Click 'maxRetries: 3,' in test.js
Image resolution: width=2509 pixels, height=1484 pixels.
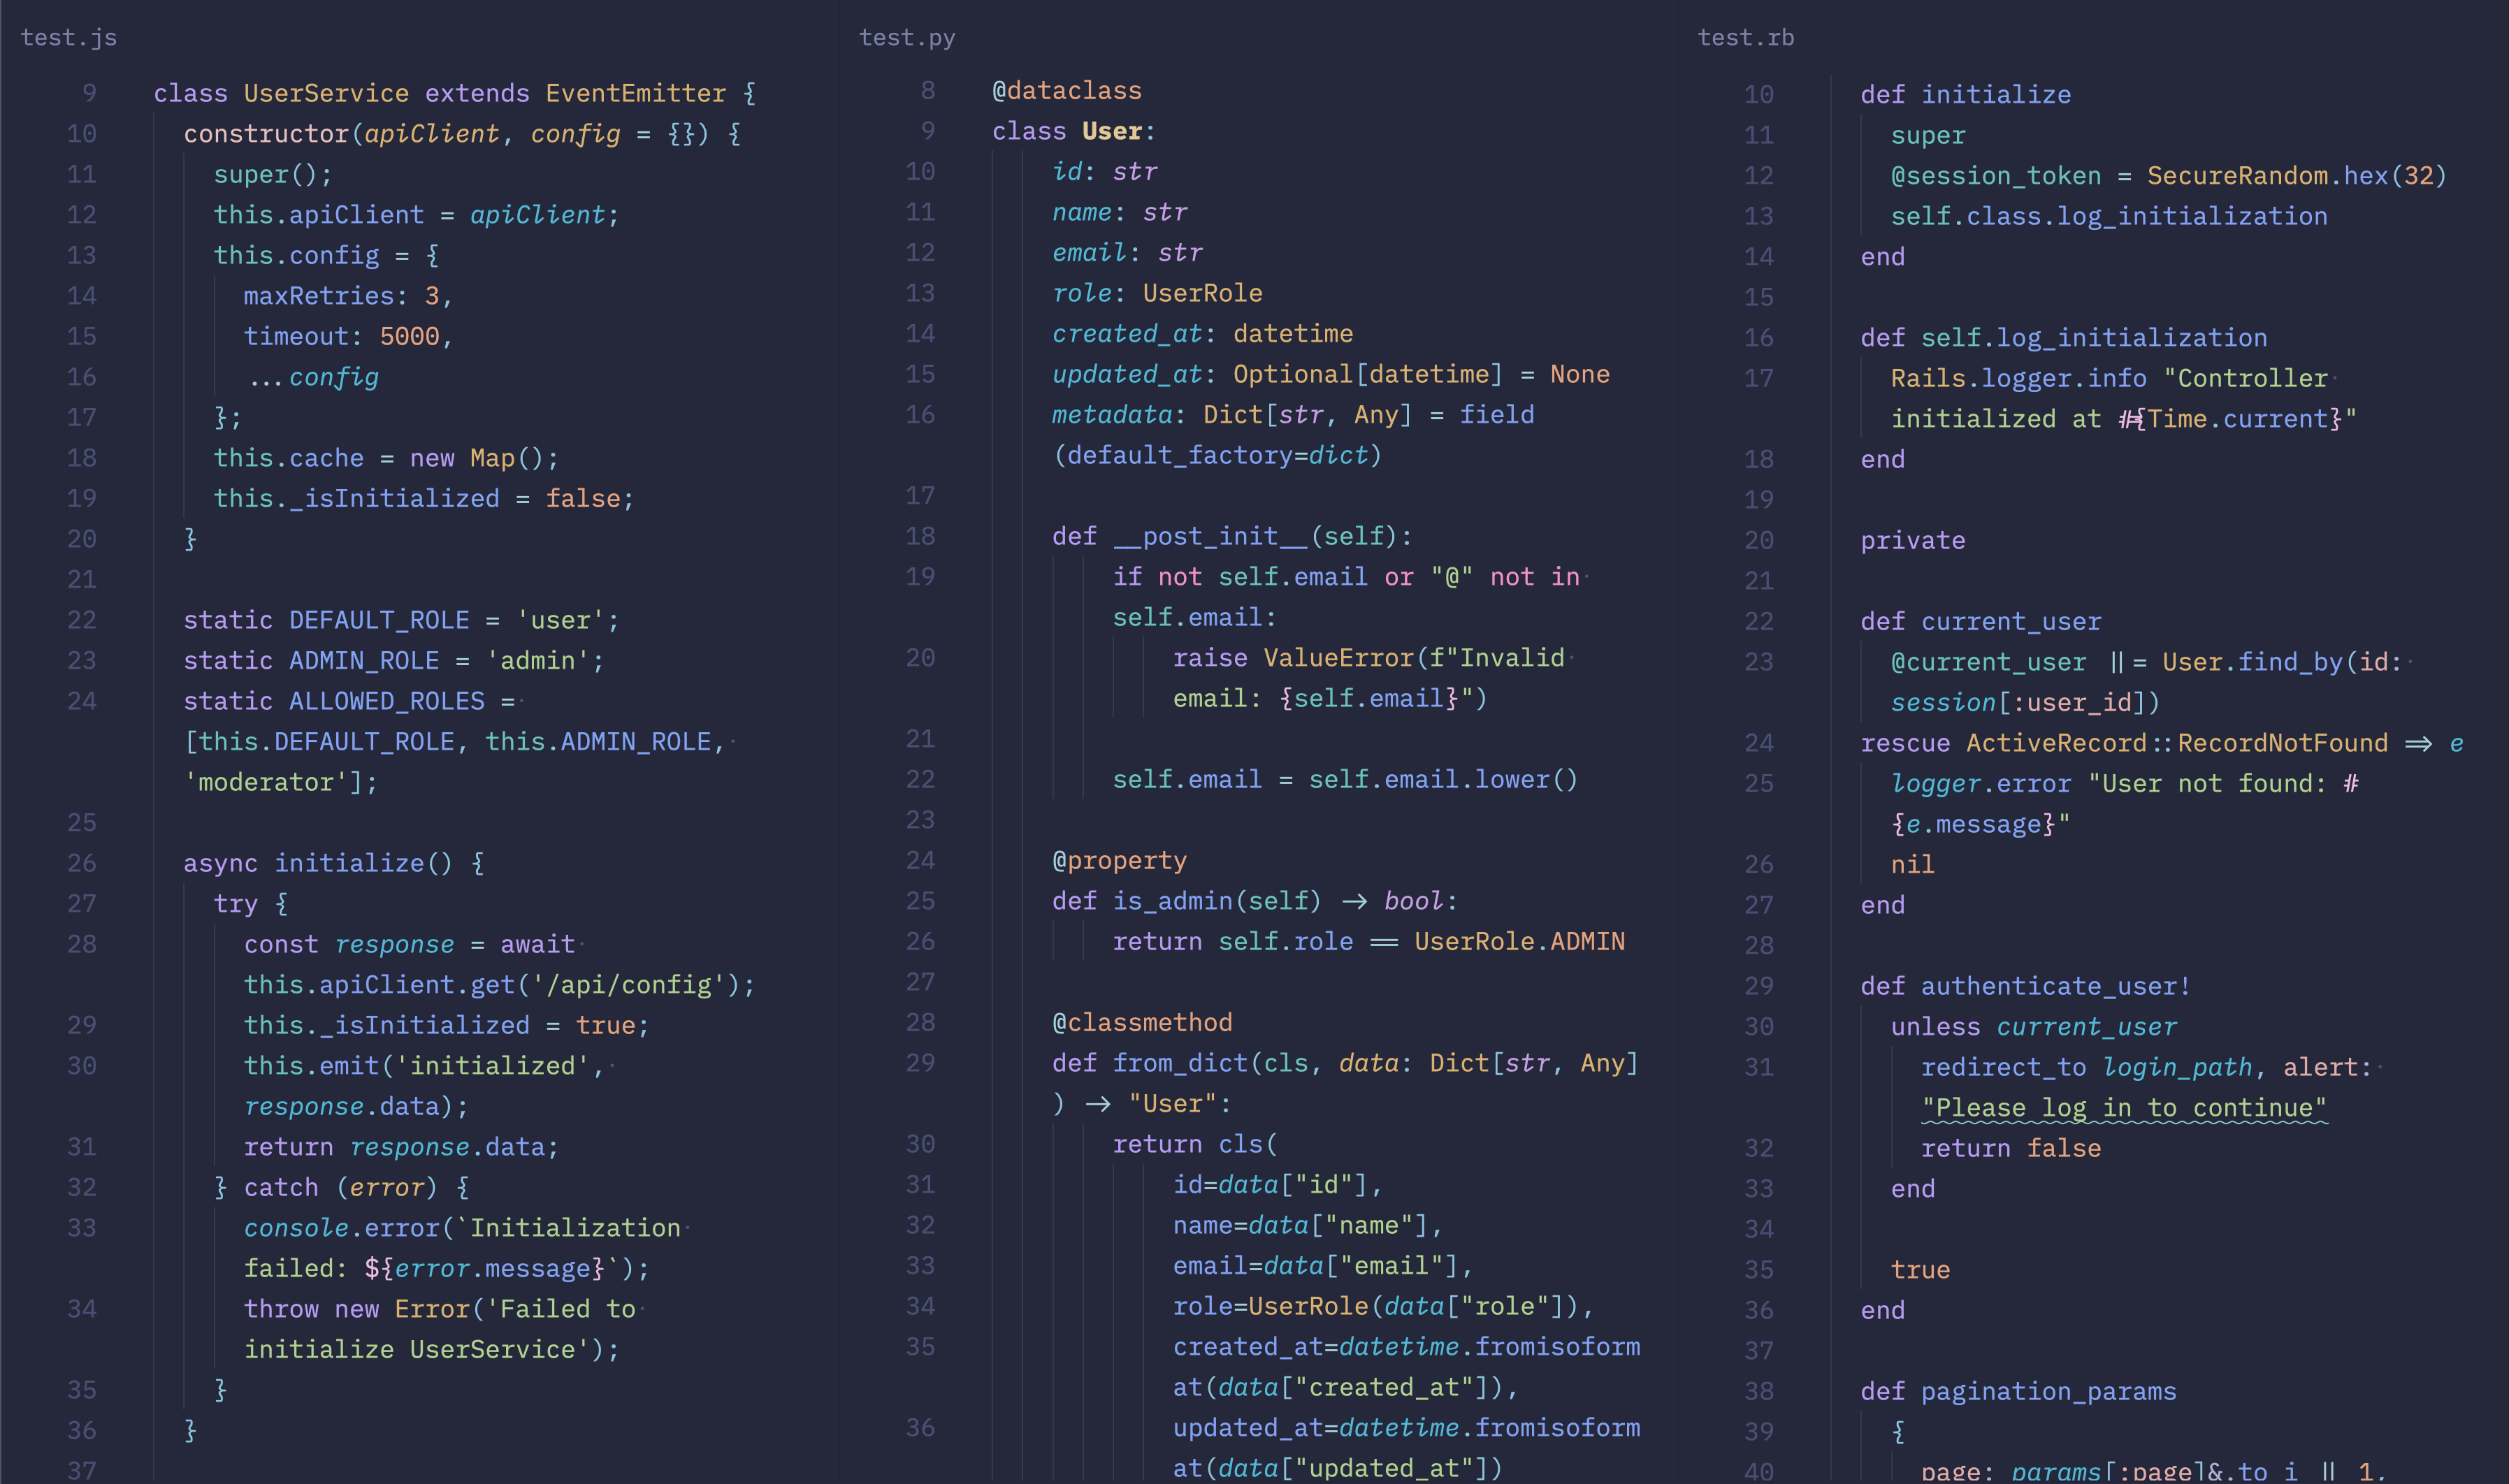click(349, 296)
